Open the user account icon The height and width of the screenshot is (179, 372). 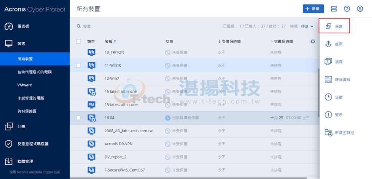coord(360,9)
